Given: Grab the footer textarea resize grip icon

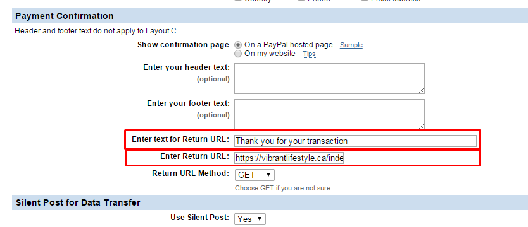Looking at the screenshot, I should point(422,126).
